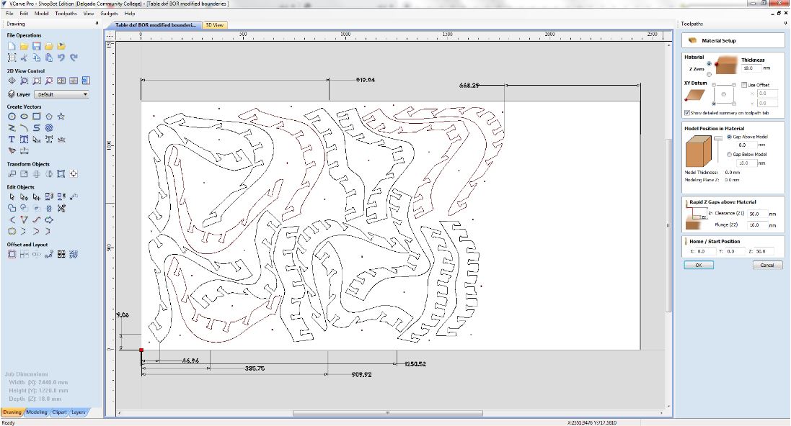Select the Zoom tool magnifier
Image resolution: width=791 pixels, height=426 pixels.
(x=24, y=81)
